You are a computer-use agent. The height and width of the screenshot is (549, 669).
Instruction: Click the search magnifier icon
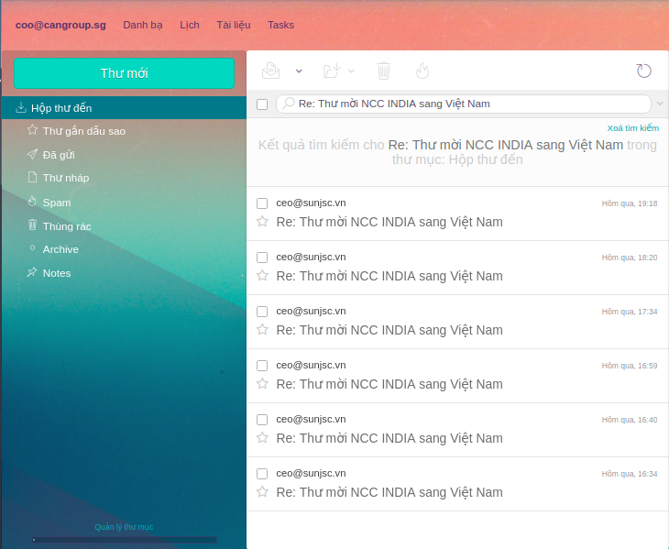click(x=289, y=104)
